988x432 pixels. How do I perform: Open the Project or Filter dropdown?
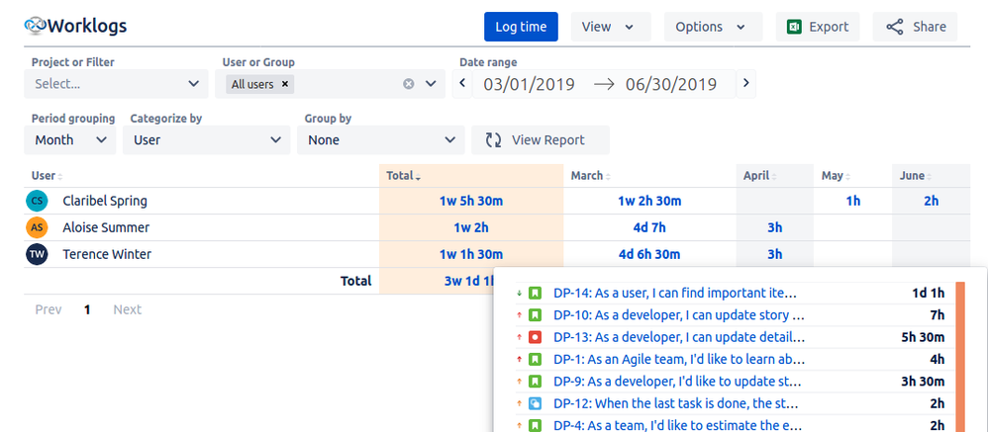(x=117, y=84)
